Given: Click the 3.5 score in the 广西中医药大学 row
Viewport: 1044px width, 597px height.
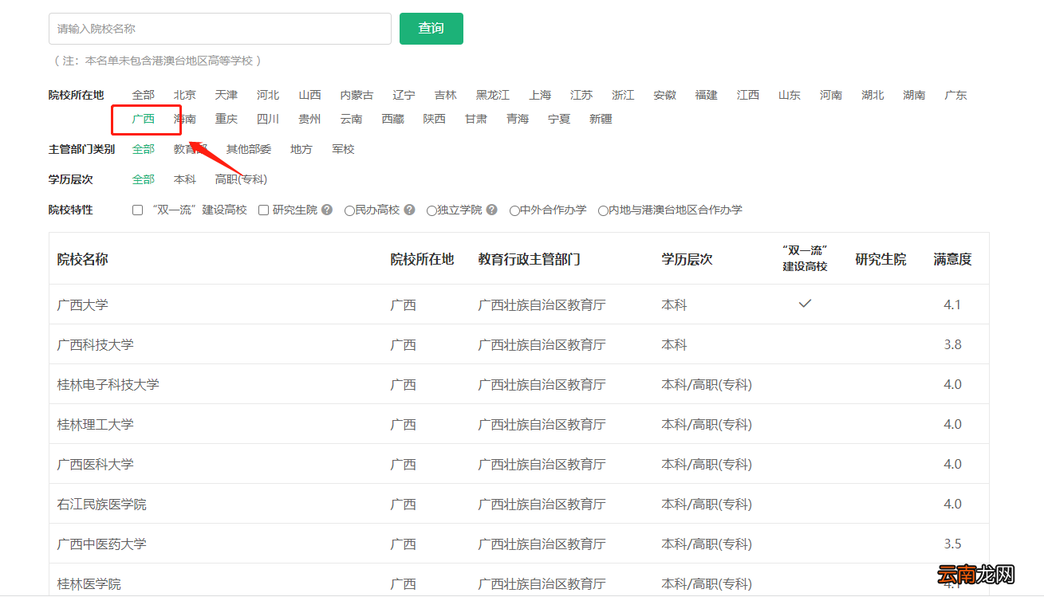Looking at the screenshot, I should (952, 544).
